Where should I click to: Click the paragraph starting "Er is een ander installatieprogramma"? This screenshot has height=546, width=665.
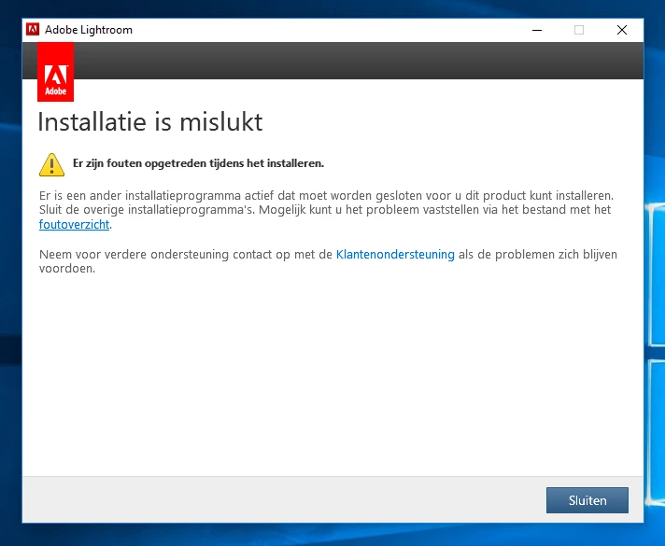(x=327, y=210)
